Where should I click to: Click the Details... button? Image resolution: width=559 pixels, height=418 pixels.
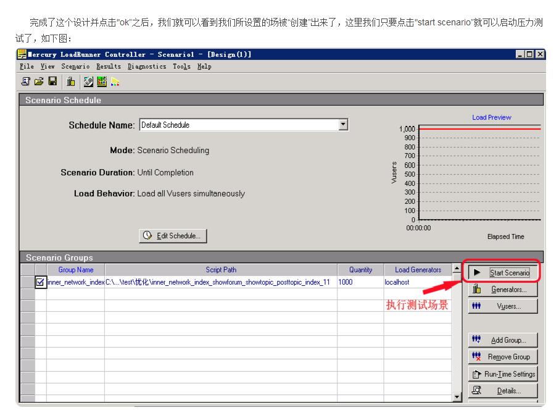pos(503,391)
